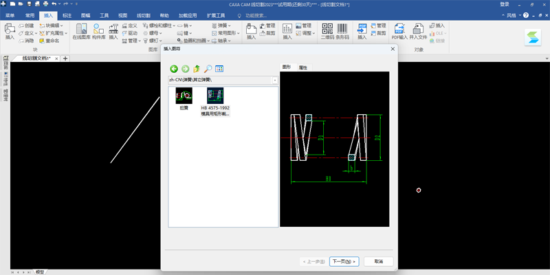The height and width of the screenshot is (275, 550).
Task: Select the 扭簧 torsion spring thumbnail
Action: 184,99
